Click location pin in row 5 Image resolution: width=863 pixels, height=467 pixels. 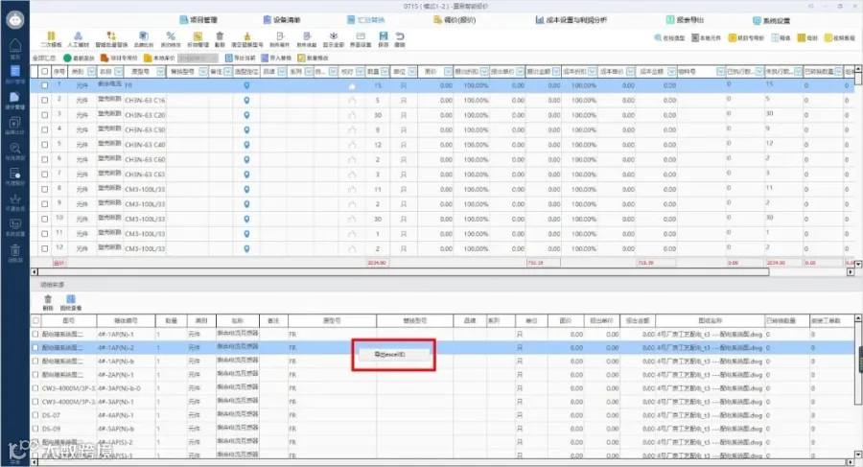click(x=246, y=145)
